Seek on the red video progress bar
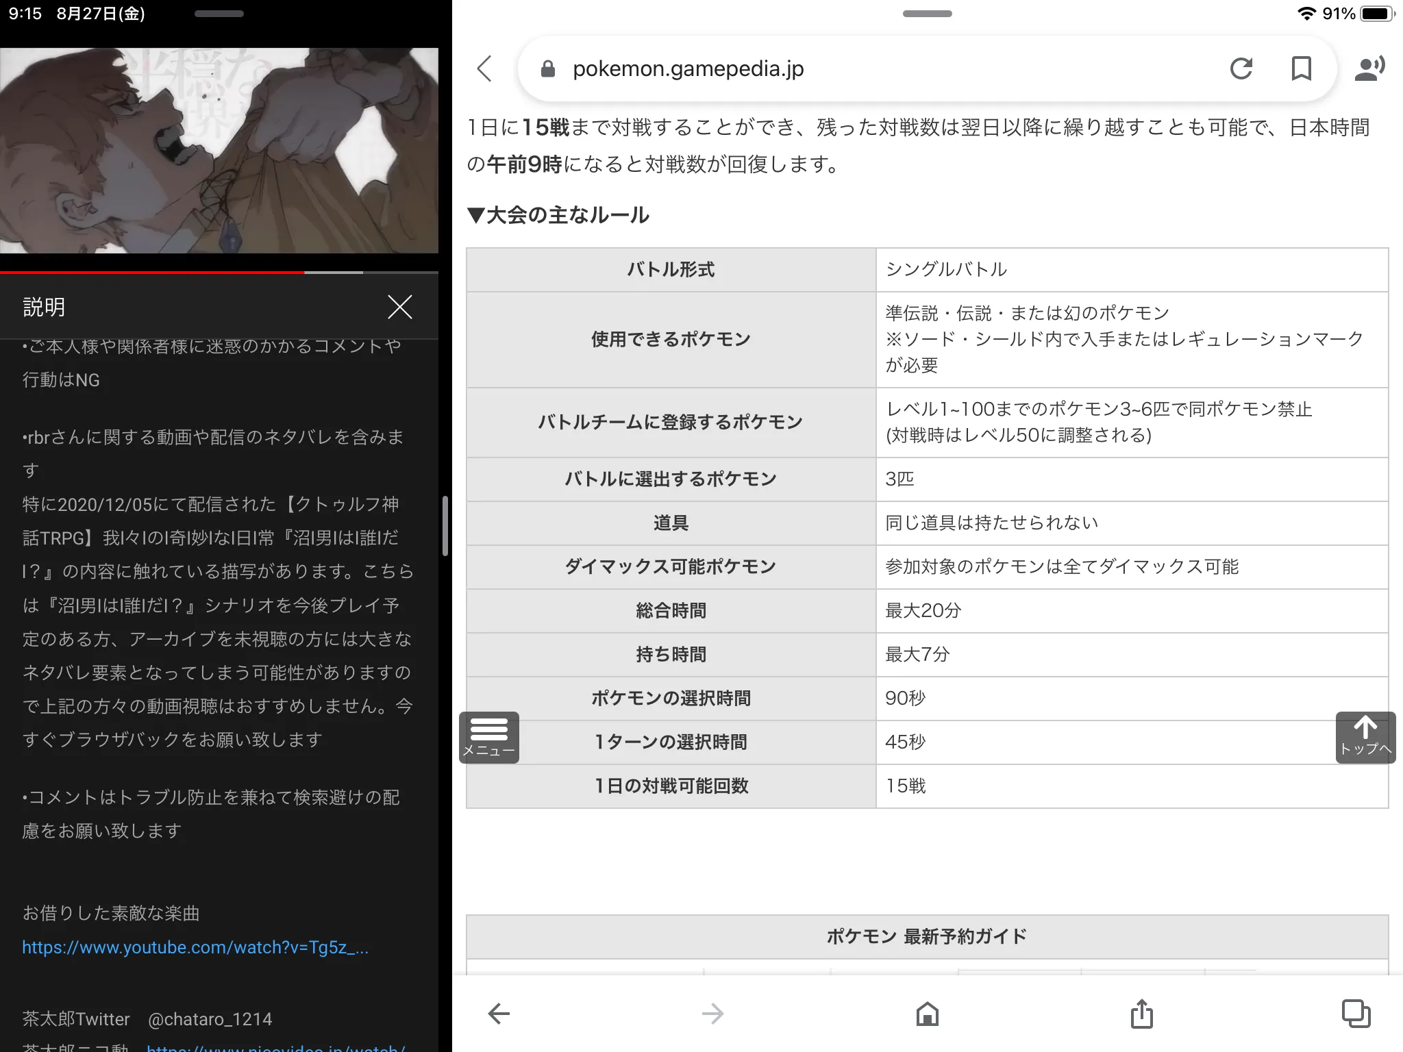Viewport: 1403px width, 1052px height. 219,273
